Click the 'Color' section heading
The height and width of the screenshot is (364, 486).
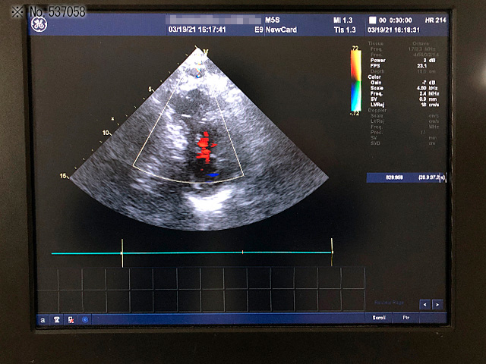click(x=374, y=77)
